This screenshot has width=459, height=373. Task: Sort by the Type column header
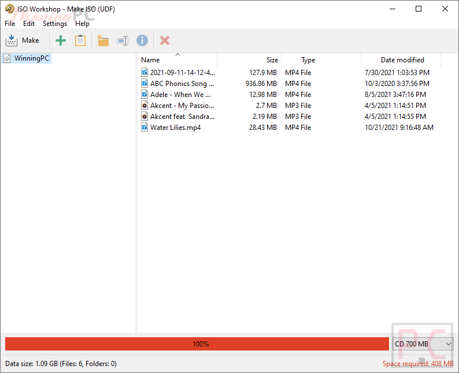(x=321, y=60)
